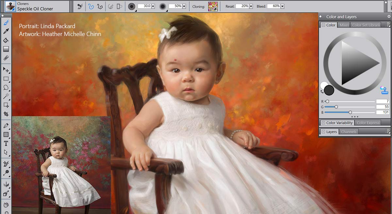Select the Crop tool
The width and height of the screenshot is (392, 214).
[x=6, y=114]
